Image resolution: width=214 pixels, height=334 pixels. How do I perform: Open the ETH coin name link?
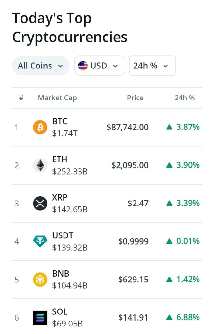60,159
